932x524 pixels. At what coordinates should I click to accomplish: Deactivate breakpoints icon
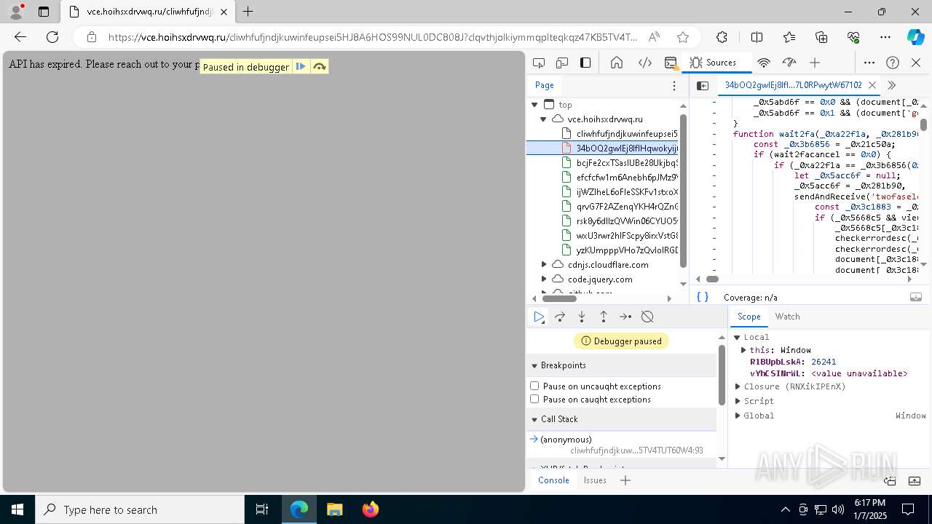[x=647, y=317]
